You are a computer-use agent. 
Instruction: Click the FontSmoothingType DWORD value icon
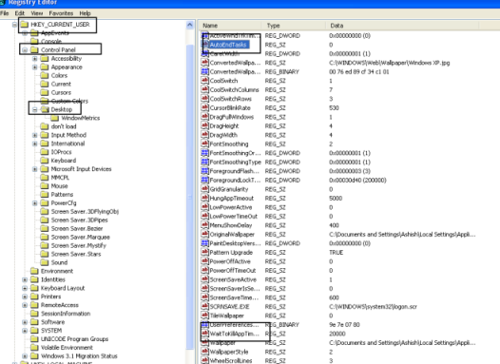205,162
